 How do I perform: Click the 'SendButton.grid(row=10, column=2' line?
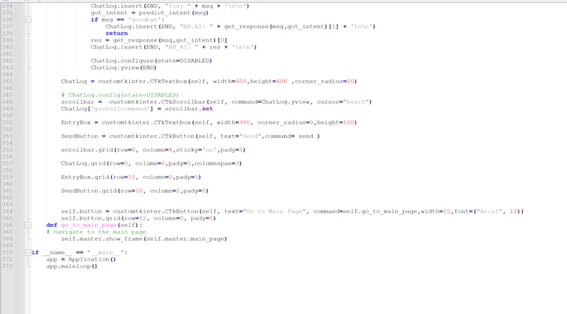point(134,191)
